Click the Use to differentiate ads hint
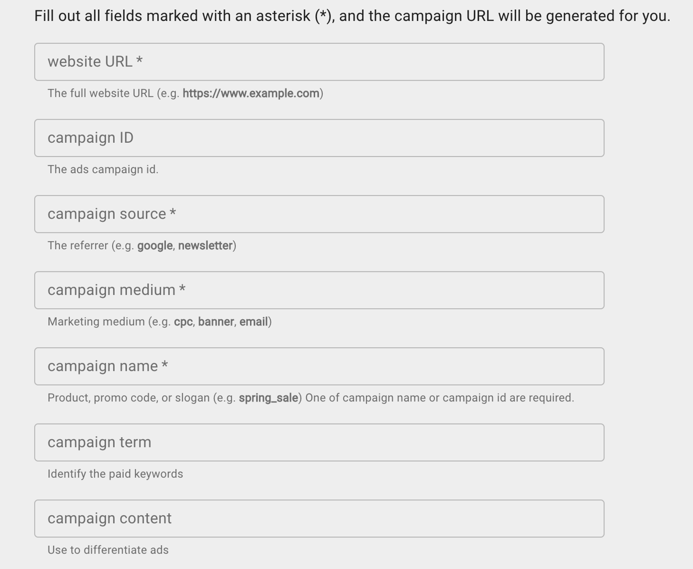 coord(108,550)
